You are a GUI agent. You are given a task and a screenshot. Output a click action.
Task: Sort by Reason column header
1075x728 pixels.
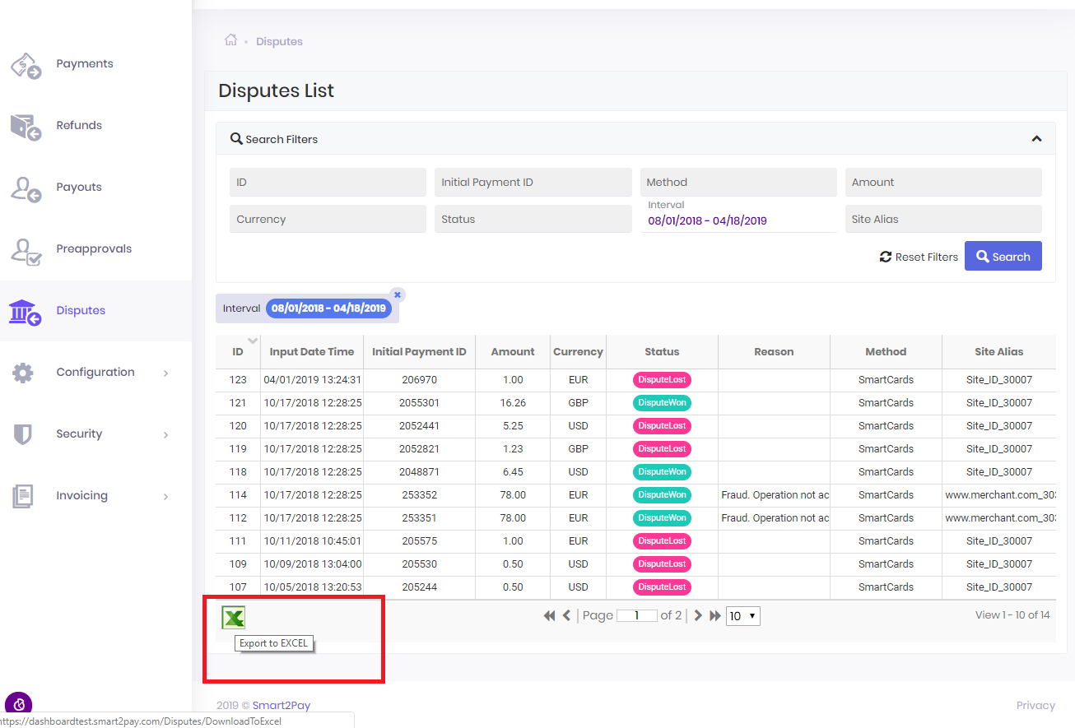[774, 351]
